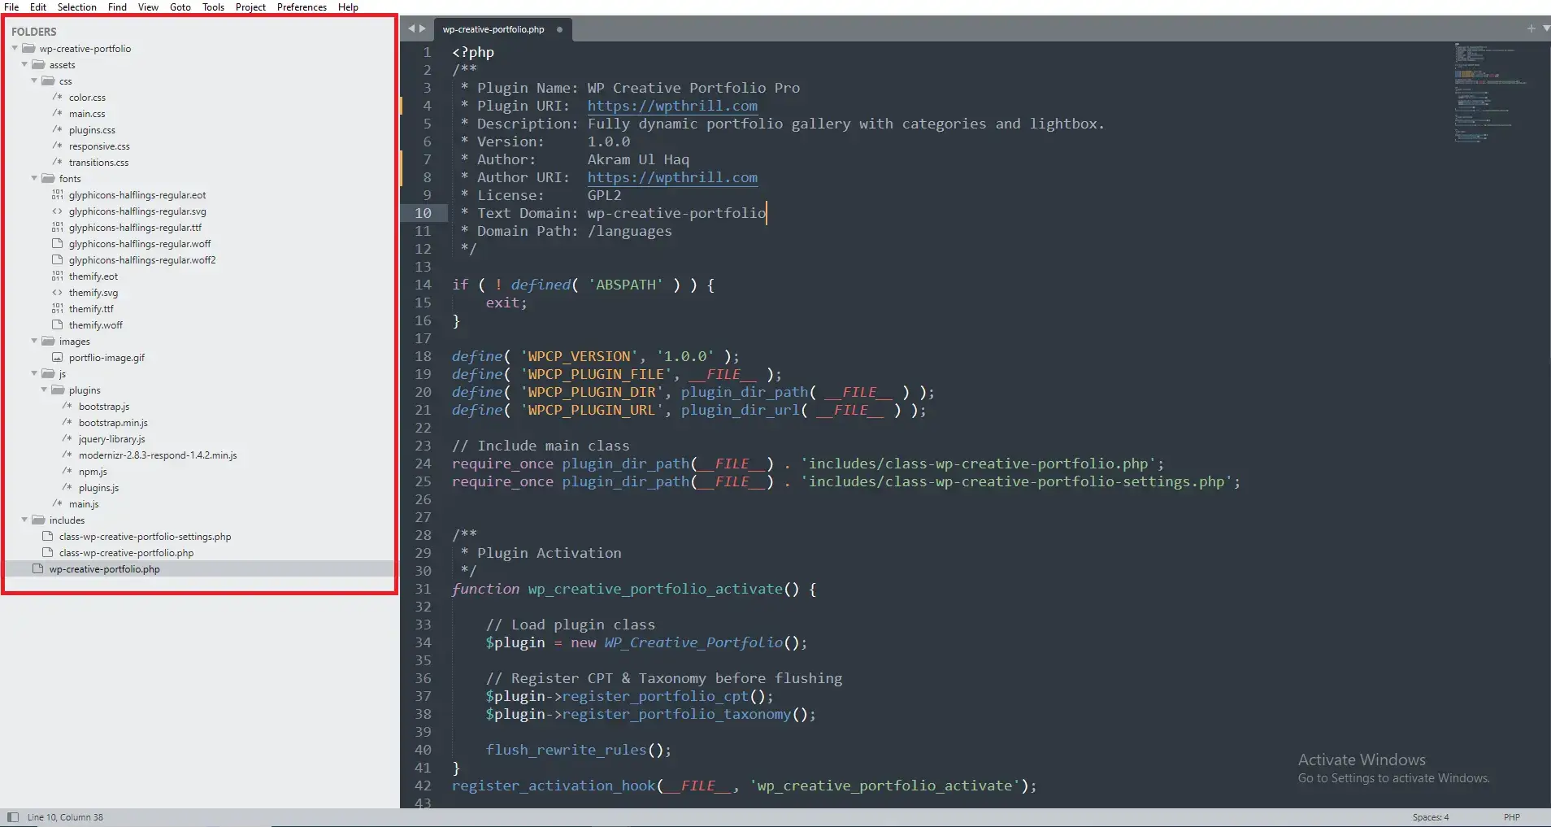Screen dimensions: 1551x827
Task: Click the CSS file icon beside main.css
Action: click(x=56, y=113)
